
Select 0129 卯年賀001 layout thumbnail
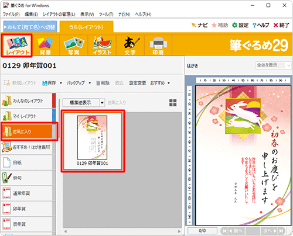tap(93, 141)
